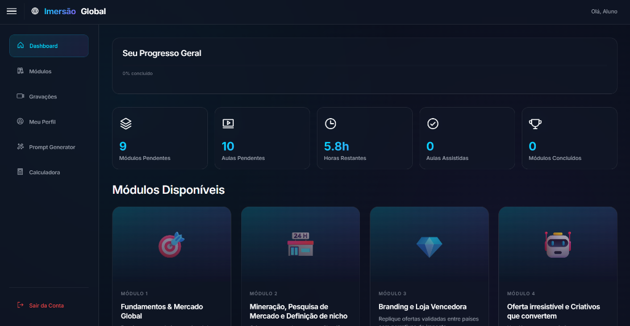Click the globe logo icon
Viewport: 630px width, 326px height.
coord(35,11)
